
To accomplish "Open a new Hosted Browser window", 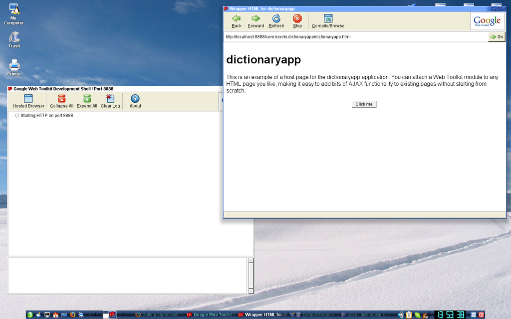I will pyautogui.click(x=28, y=101).
